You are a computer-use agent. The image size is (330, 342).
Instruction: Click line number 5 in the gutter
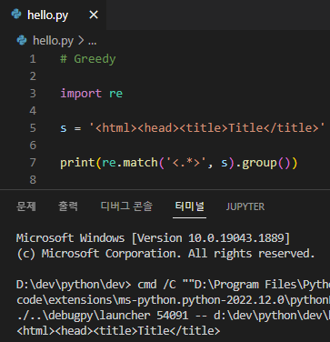33,128
